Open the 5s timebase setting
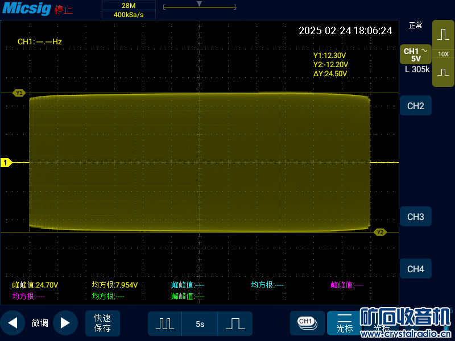Viewport: 455px width, 341px height. click(x=200, y=323)
